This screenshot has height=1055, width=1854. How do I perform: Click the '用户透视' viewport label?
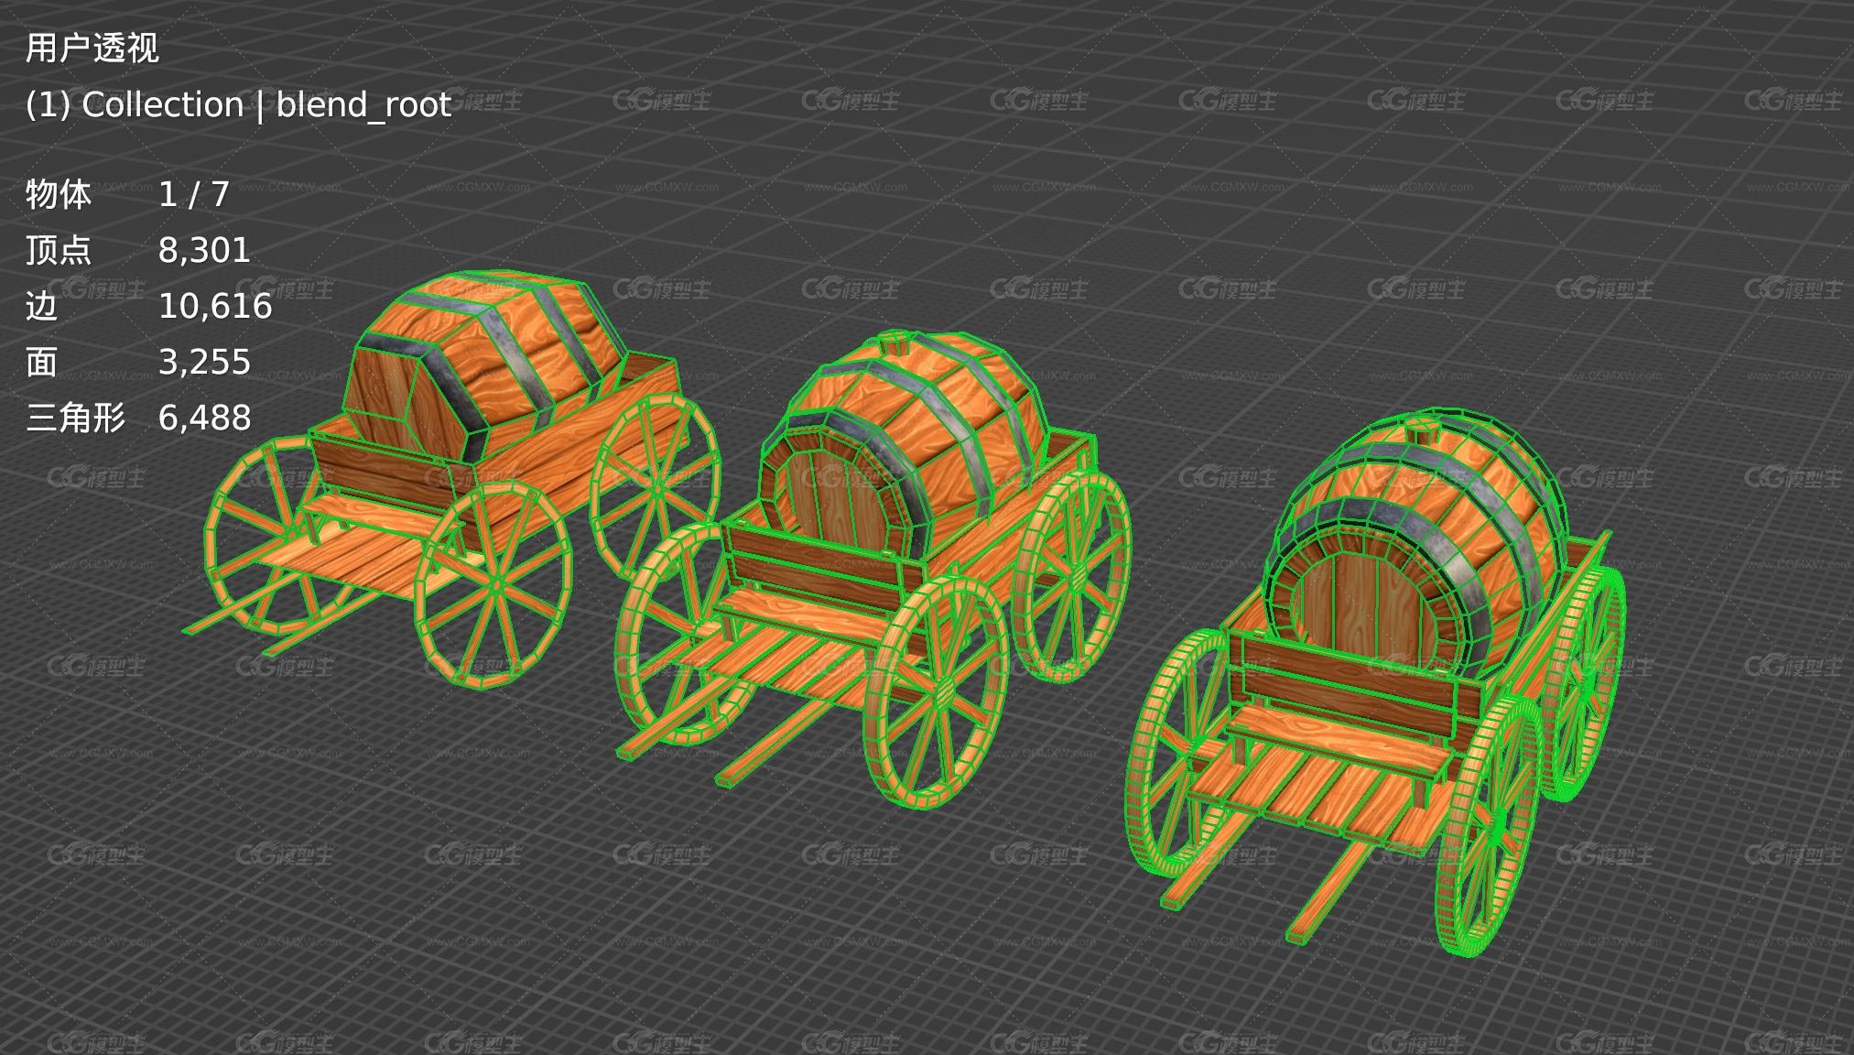(92, 48)
